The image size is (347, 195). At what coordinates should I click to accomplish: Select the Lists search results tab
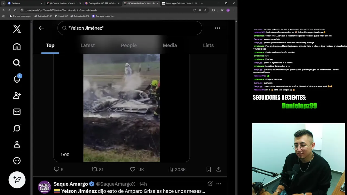[x=208, y=45]
